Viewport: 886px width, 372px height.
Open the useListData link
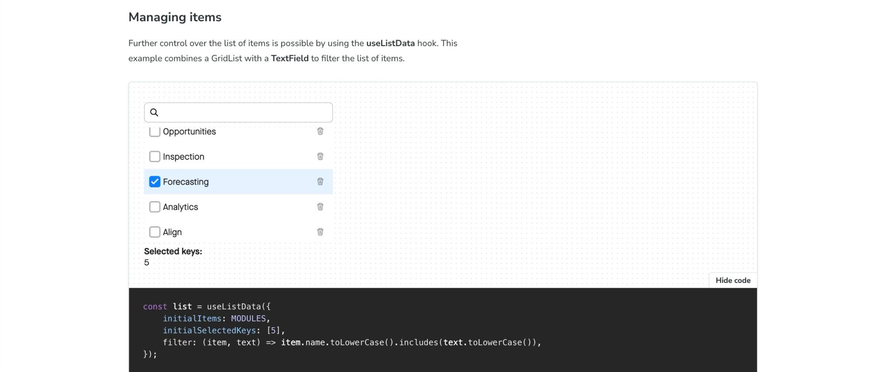click(390, 43)
